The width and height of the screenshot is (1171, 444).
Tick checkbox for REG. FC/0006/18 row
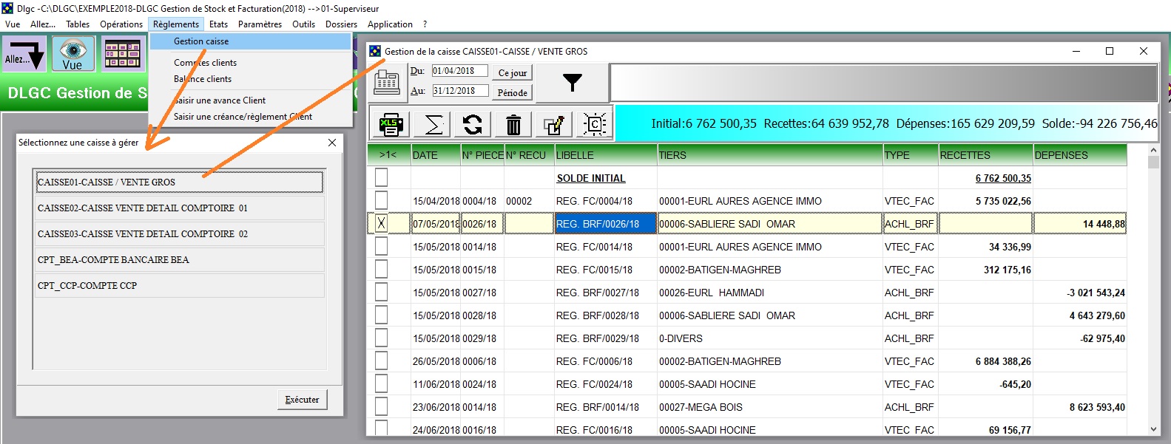tap(381, 361)
